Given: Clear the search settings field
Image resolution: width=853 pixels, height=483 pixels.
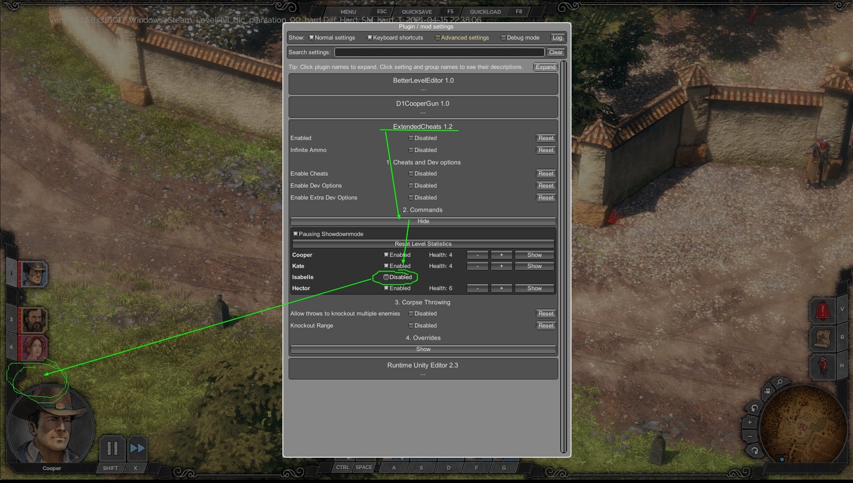Looking at the screenshot, I should [556, 52].
